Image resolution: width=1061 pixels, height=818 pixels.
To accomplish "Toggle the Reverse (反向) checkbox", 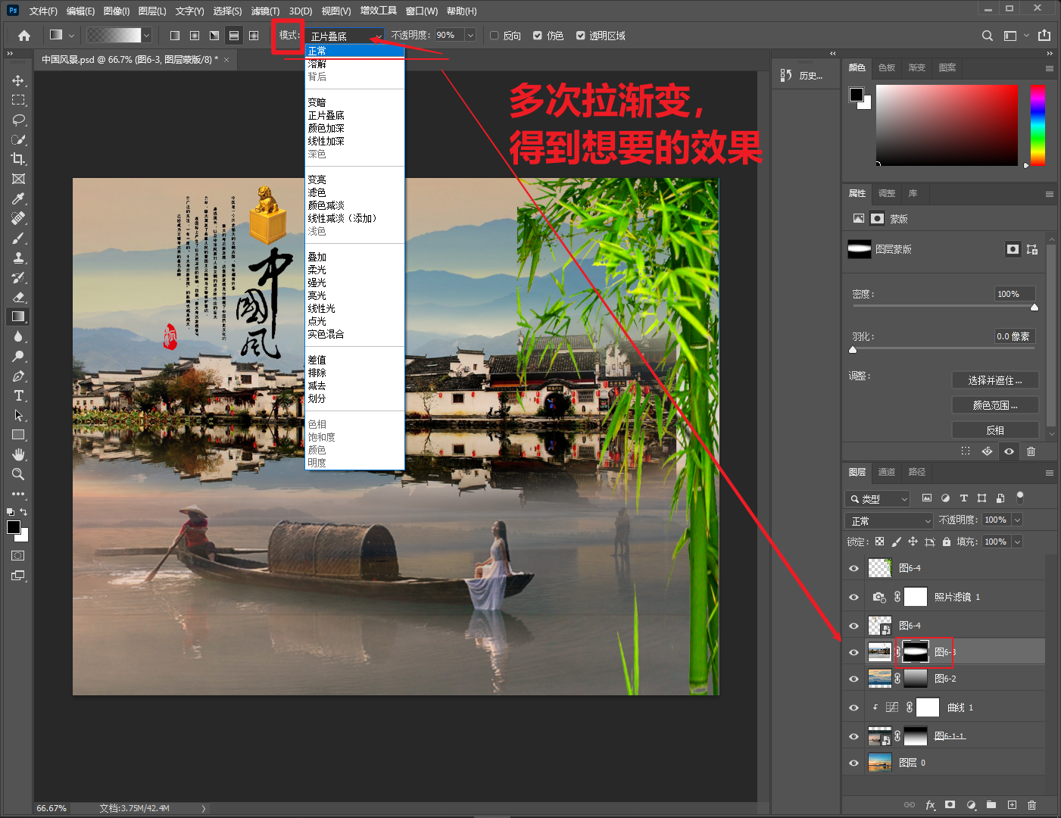I will tap(495, 36).
